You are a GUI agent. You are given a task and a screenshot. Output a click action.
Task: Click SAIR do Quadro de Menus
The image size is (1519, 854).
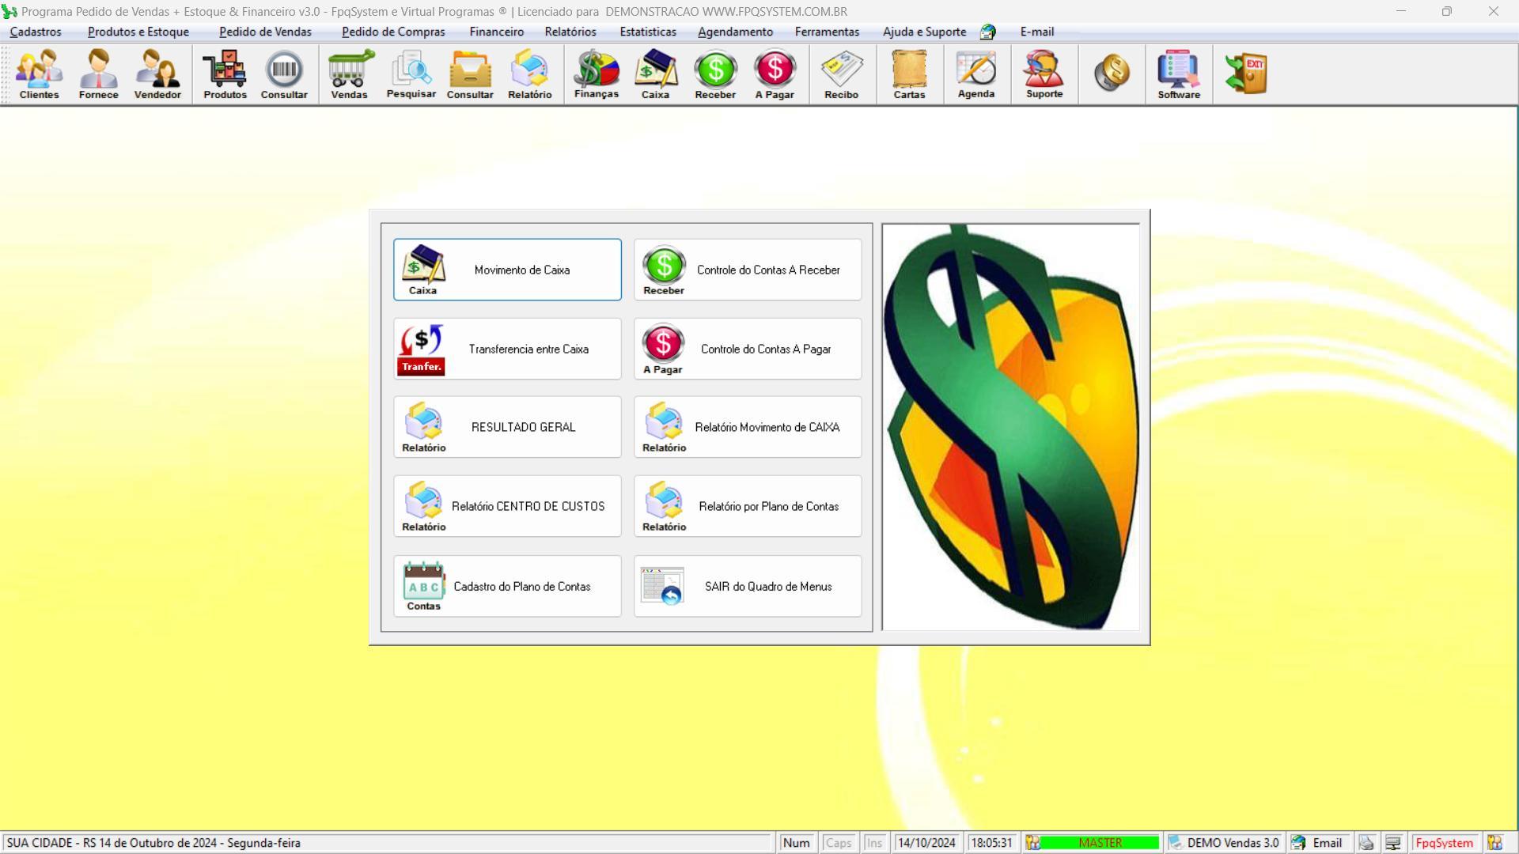[x=747, y=586]
